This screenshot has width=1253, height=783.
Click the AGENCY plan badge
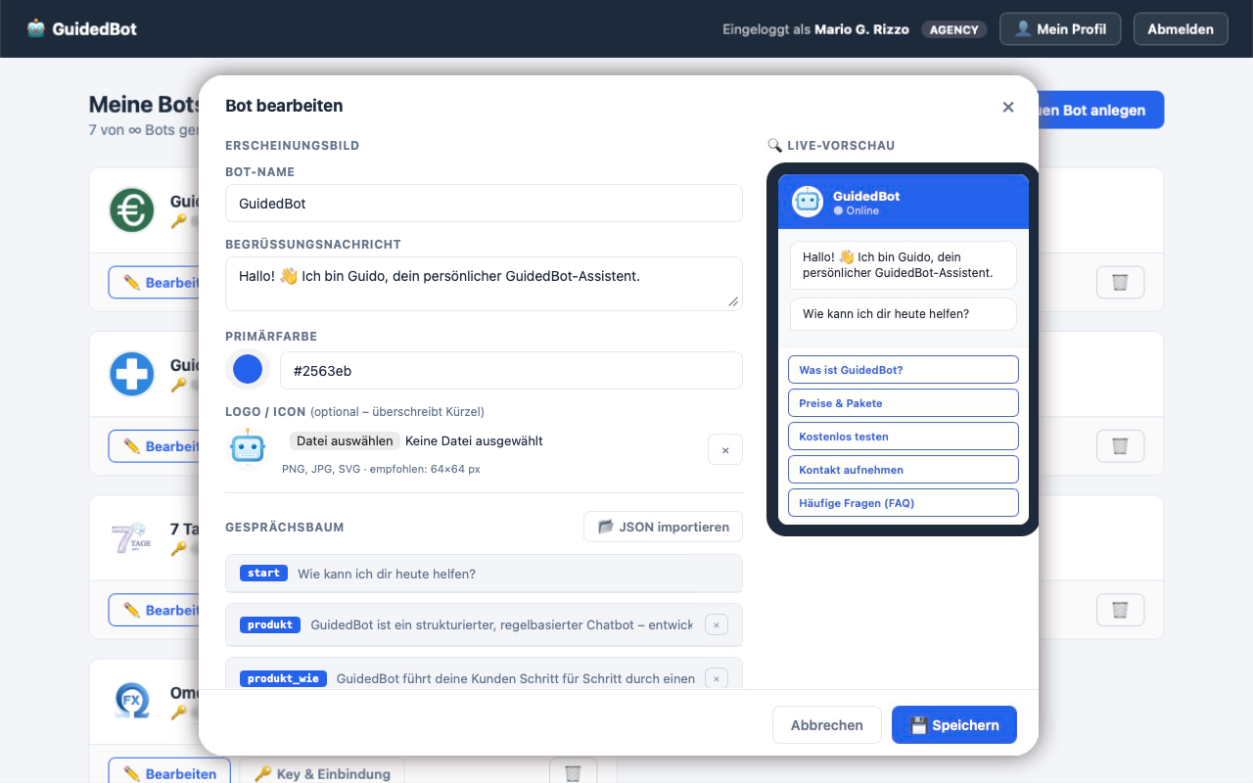[954, 29]
